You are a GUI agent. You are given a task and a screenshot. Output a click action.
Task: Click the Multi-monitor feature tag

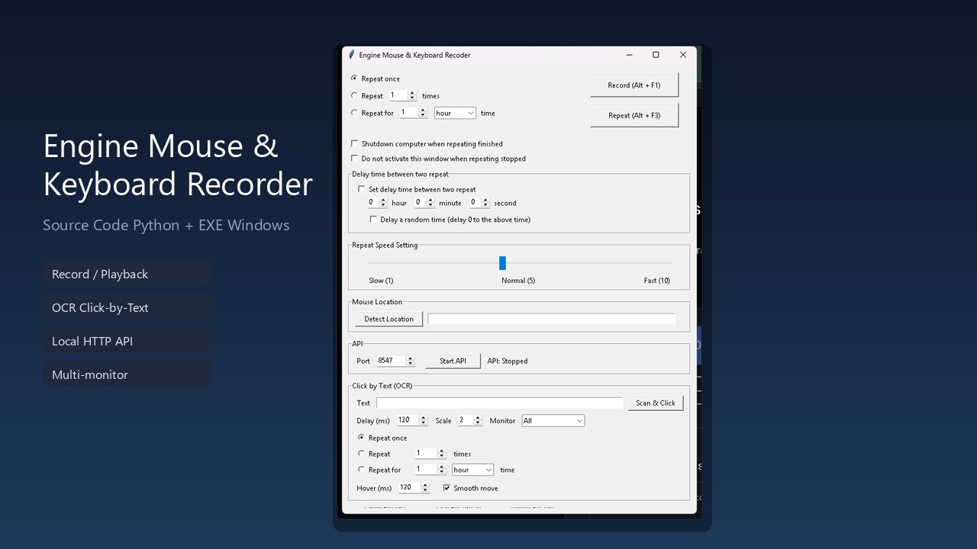pos(127,374)
